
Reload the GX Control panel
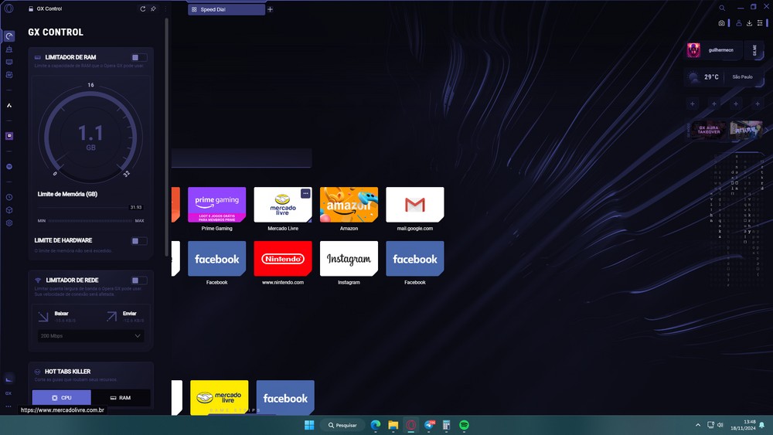click(142, 8)
